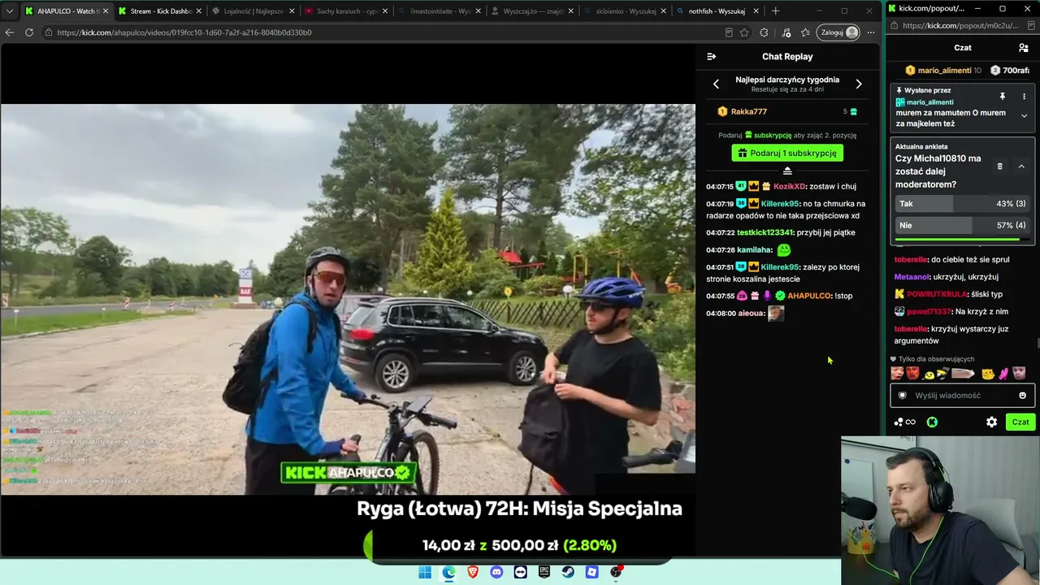1040x585 pixels.
Task: Click the Zaloguj profile button
Action: [x=838, y=32]
